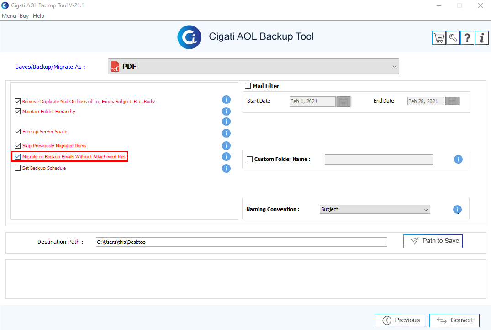Toggle Skip Previously Migrated Items
Image resolution: width=491 pixels, height=330 pixels.
(x=17, y=145)
